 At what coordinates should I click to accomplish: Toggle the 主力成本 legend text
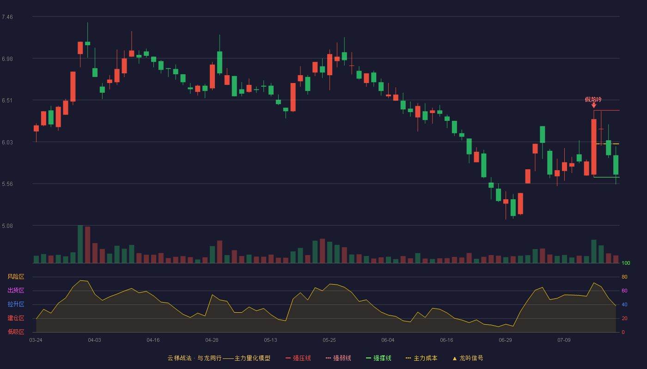click(x=425, y=358)
